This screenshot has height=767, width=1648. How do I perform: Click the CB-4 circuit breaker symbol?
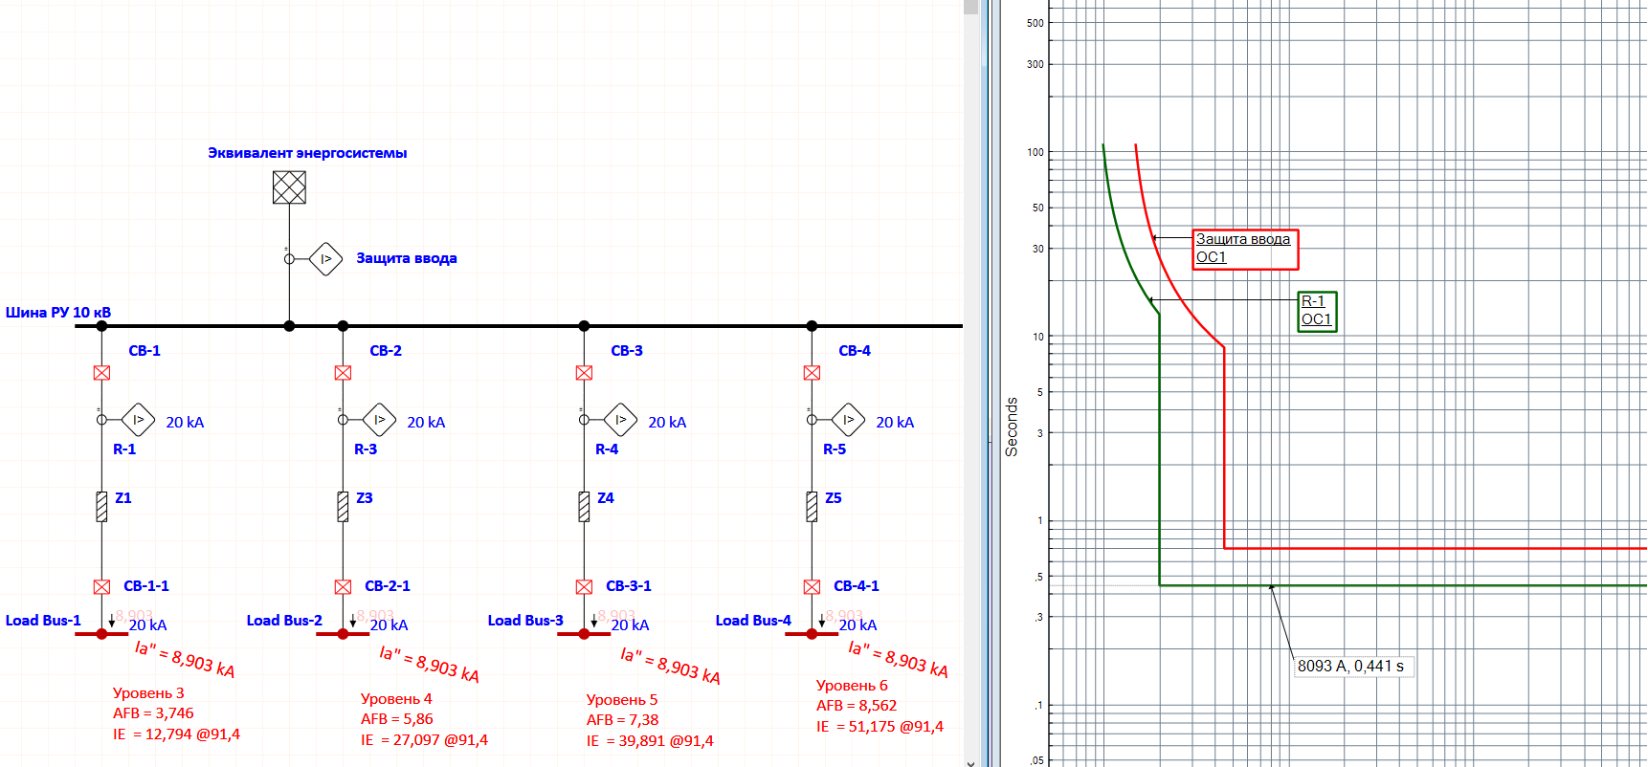pyautogui.click(x=812, y=373)
